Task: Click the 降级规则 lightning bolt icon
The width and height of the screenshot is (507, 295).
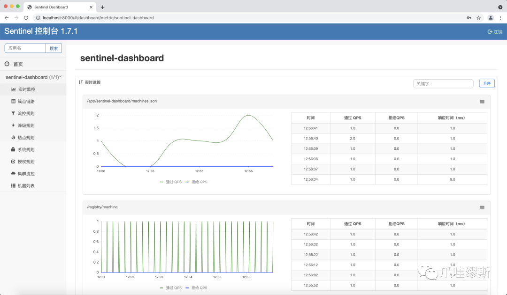Action: 13,125
